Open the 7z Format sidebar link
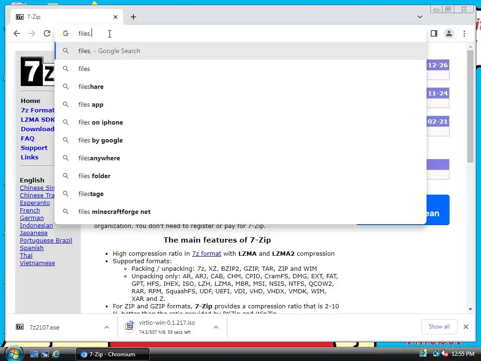Screen dimensions: 481x361 coord(38,110)
